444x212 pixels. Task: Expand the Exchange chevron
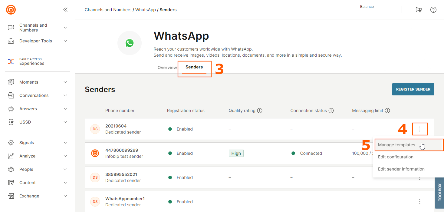click(x=65, y=196)
